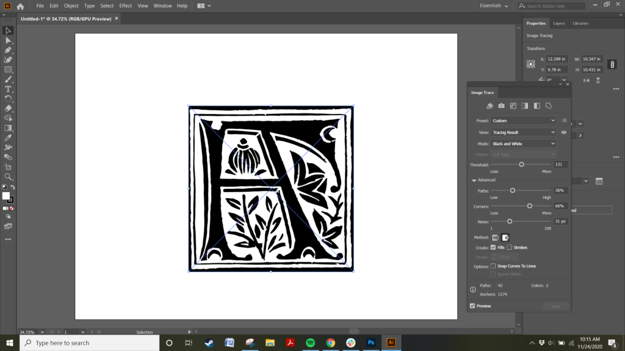Select the Zoom tool
This screenshot has height=351, width=625.
coord(9,177)
